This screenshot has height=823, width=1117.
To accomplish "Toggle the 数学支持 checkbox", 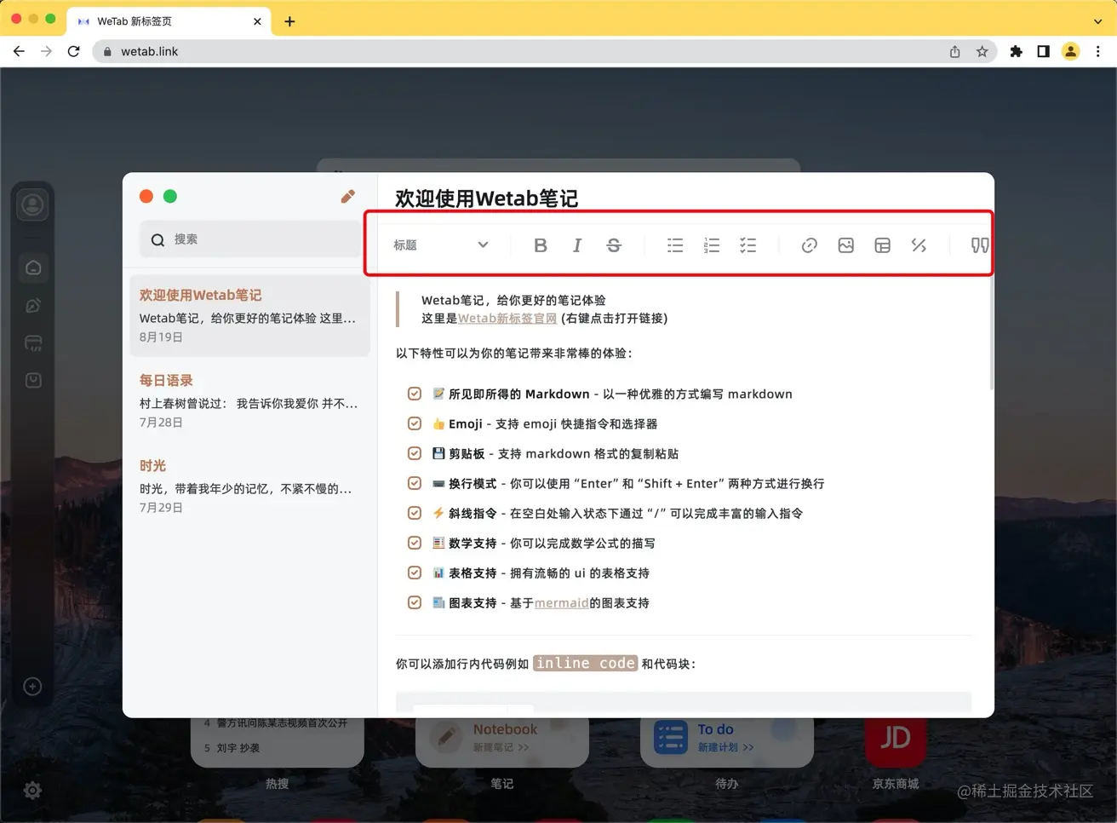I will click(415, 543).
